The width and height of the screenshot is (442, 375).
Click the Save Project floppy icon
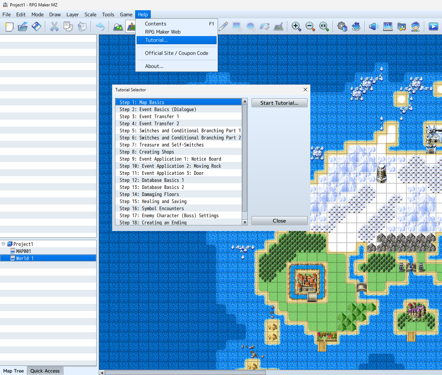pos(36,27)
